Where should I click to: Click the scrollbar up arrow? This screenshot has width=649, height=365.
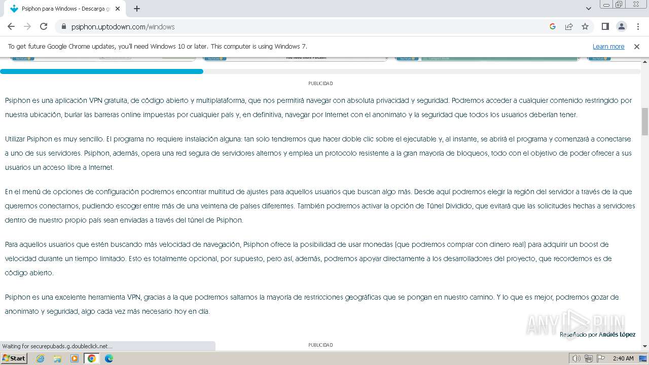click(x=645, y=61)
